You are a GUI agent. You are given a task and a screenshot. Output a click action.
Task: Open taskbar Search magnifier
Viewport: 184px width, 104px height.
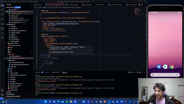(50, 102)
